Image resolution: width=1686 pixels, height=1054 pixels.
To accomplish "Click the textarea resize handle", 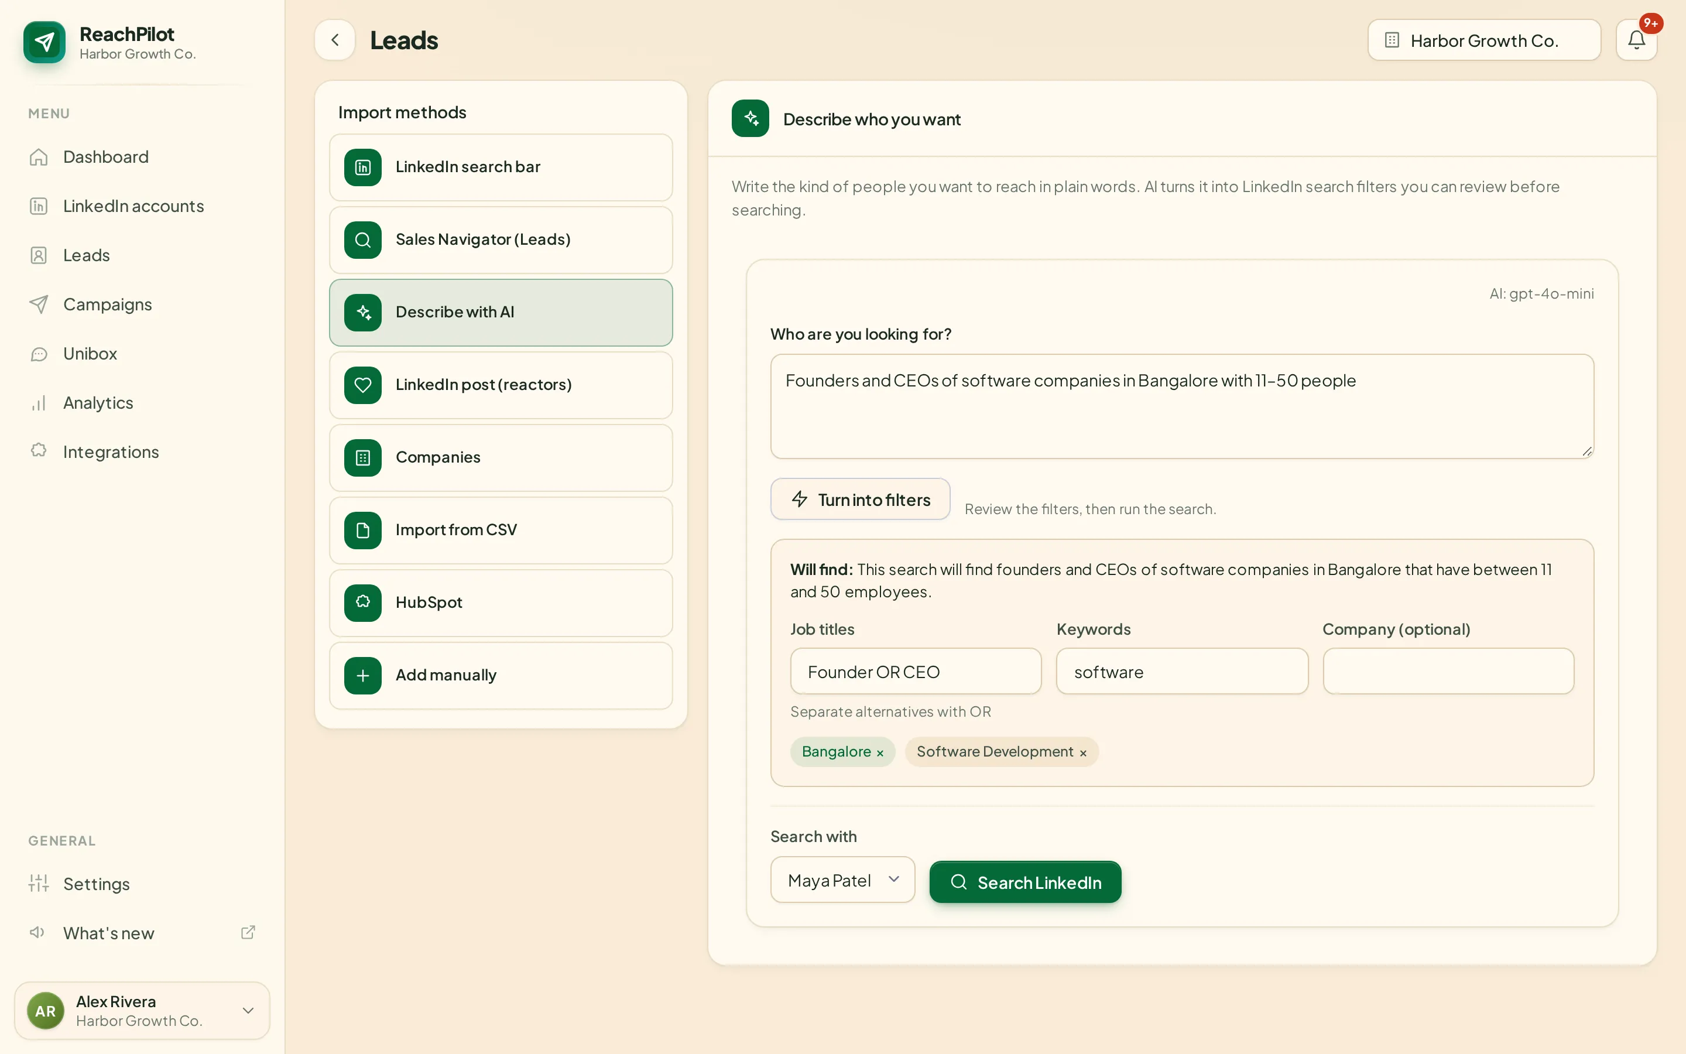I will (1586, 451).
